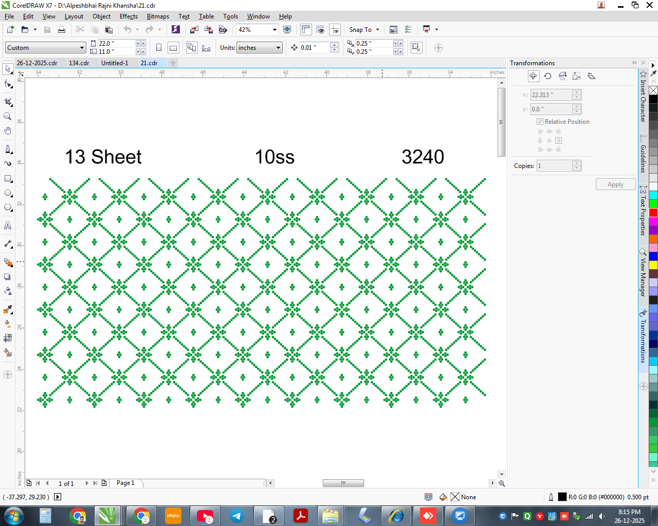
Task: Click the Apply button
Action: click(615, 184)
